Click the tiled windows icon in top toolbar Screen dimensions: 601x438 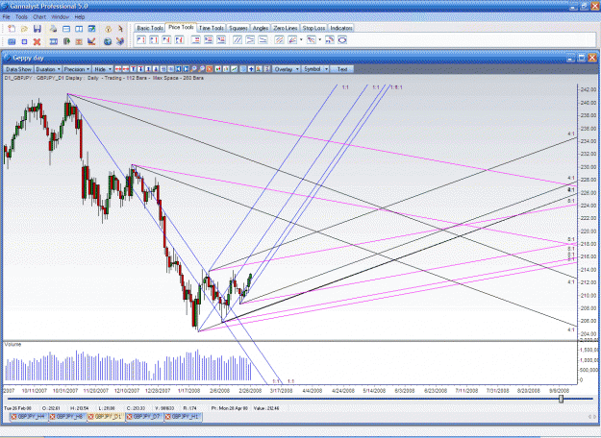click(x=79, y=29)
